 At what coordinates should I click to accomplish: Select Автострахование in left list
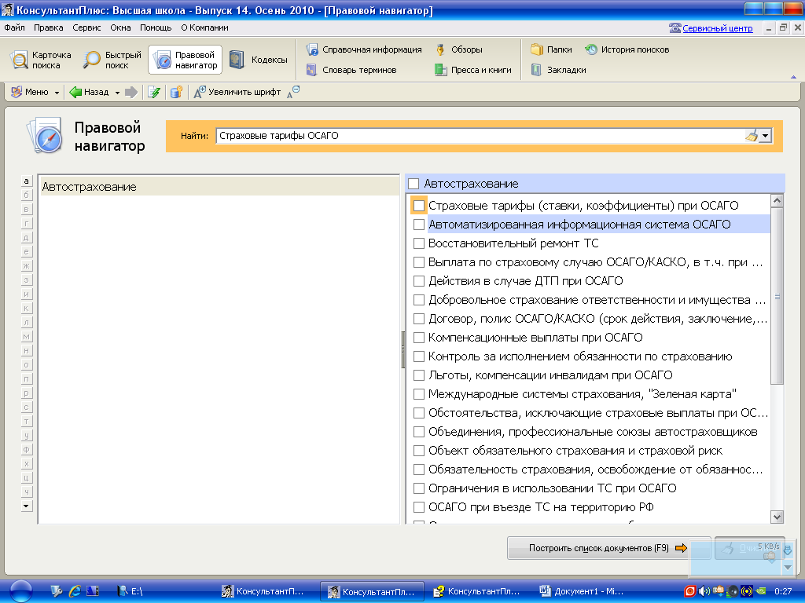click(219, 187)
